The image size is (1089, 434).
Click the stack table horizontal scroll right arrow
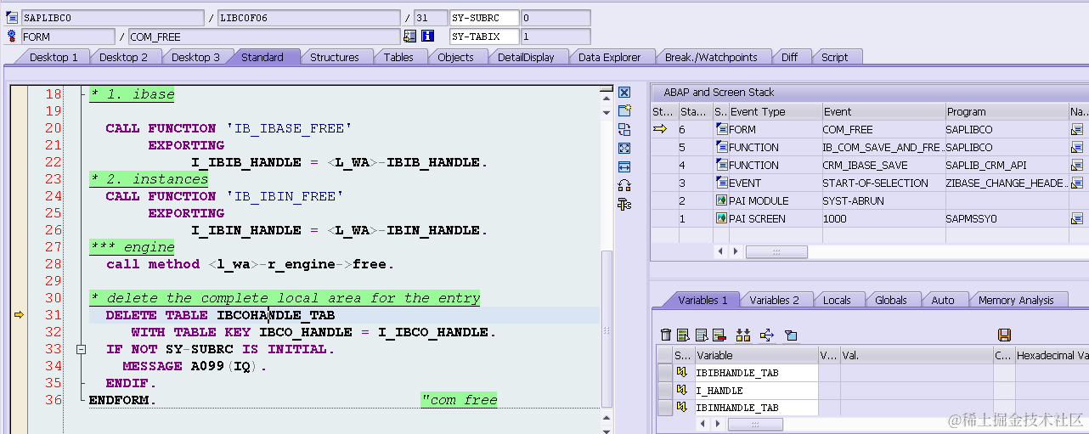(x=737, y=251)
